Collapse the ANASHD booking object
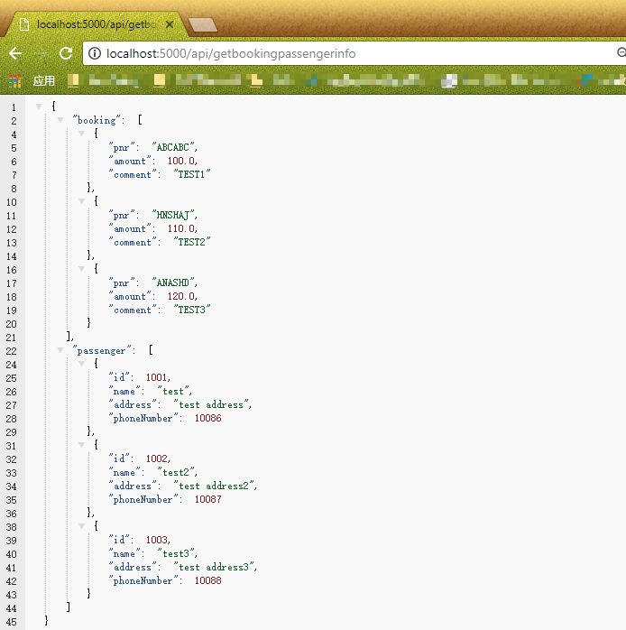Screen dimensions: 626x630 [81, 269]
